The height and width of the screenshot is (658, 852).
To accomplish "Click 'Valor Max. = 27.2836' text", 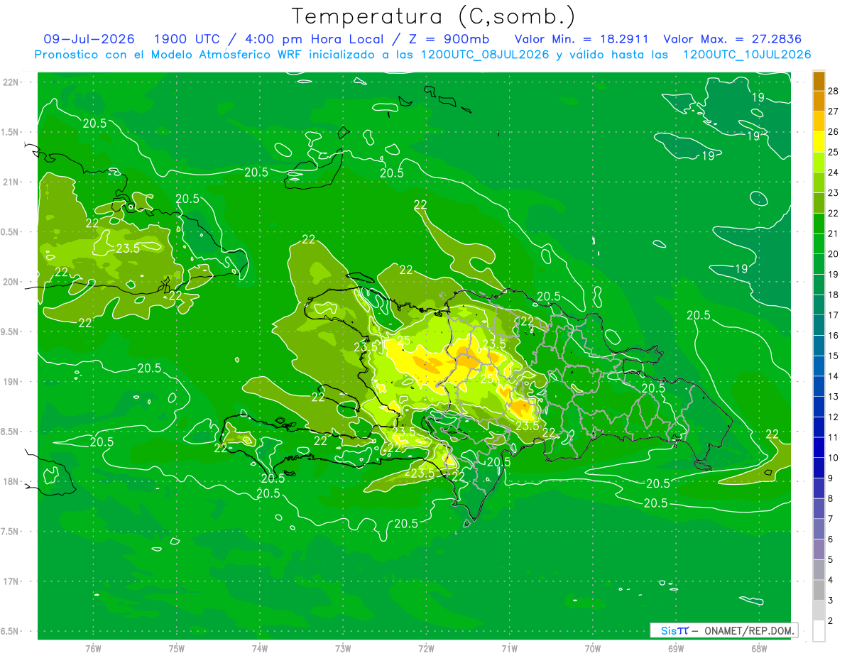I will 733,39.
